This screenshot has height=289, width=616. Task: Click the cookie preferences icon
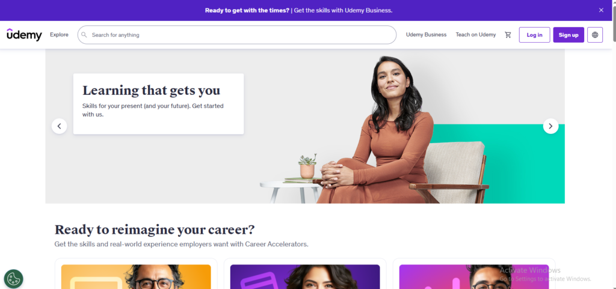[x=14, y=279]
